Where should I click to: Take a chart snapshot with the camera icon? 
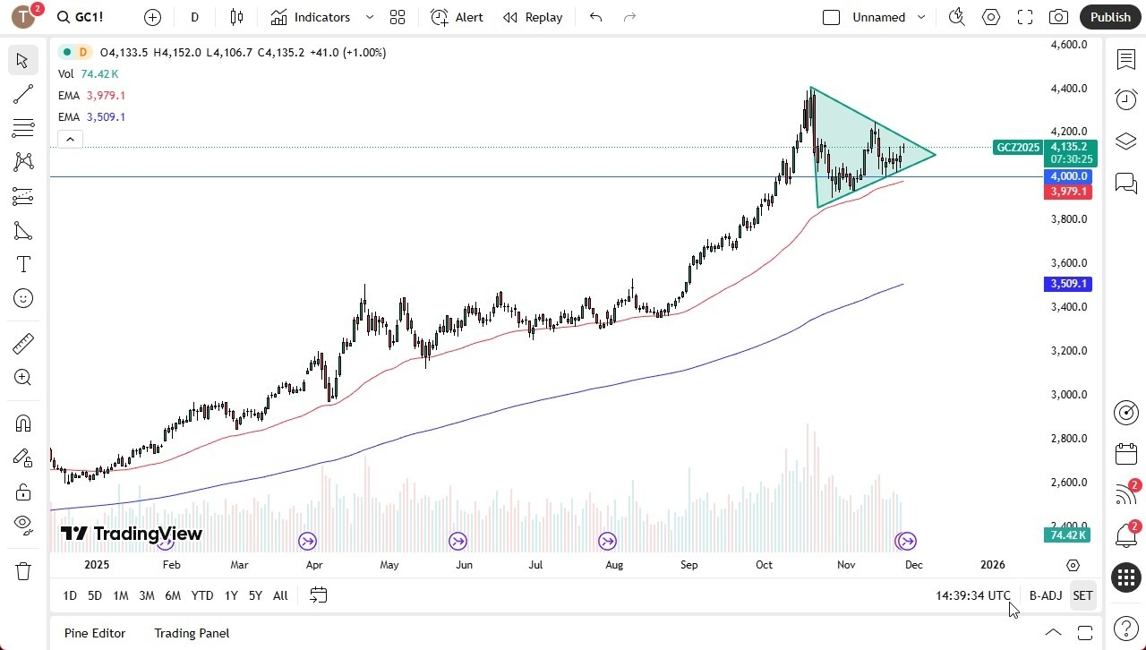coord(1057,16)
